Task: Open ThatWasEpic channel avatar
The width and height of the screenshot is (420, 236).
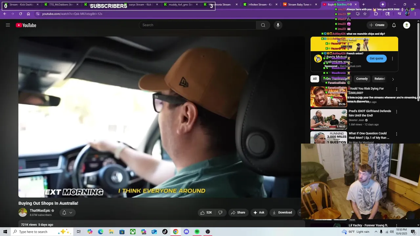Action: tap(23, 212)
